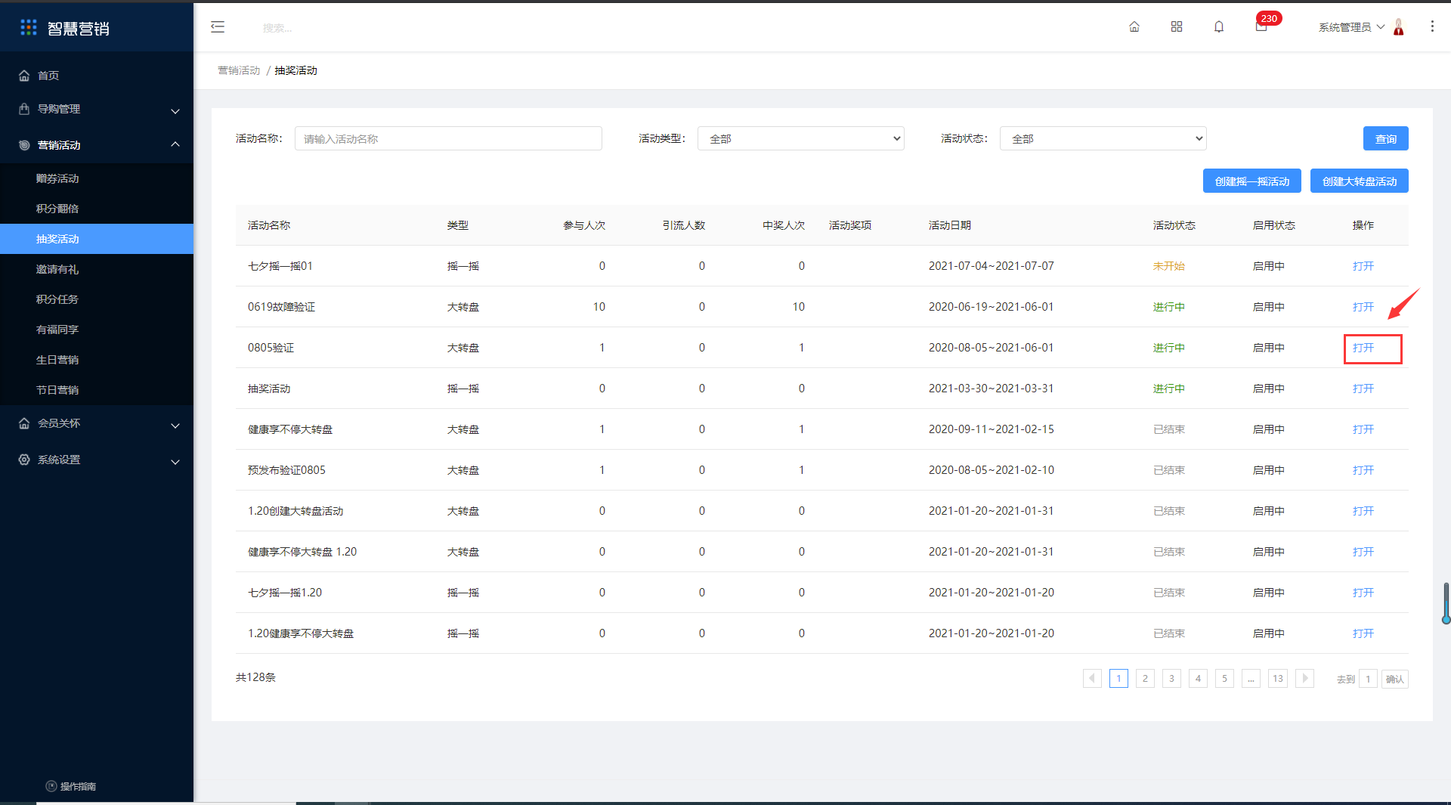Open the home icon in the top bar
Screen dimensions: 1451x805
1134,27
